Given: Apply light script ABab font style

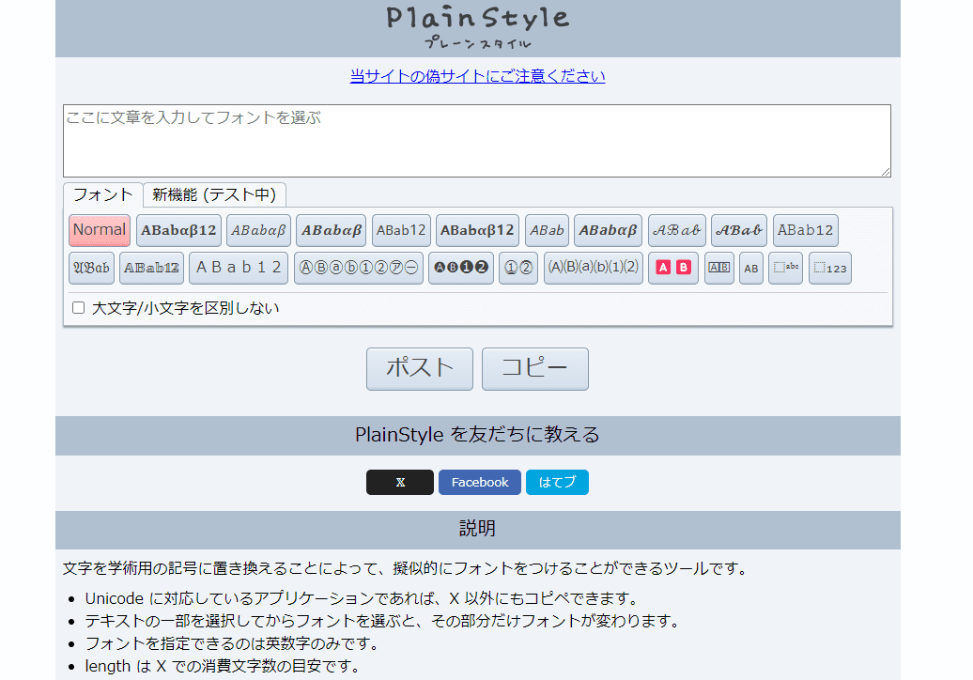Looking at the screenshot, I should 677,230.
